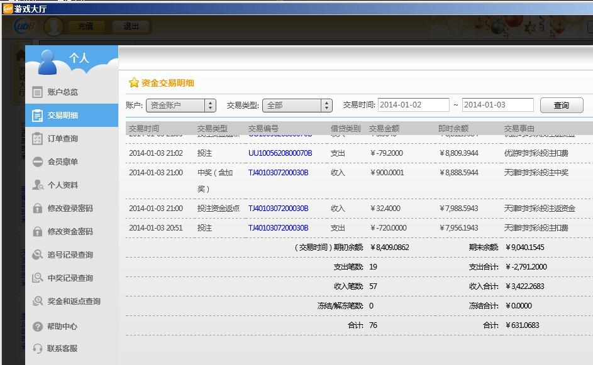Open TJ4010307200030B link in 投注资金返点 row
This screenshot has width=593, height=365.
pos(279,208)
